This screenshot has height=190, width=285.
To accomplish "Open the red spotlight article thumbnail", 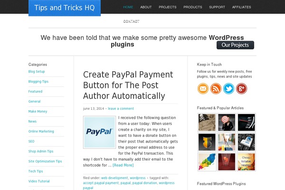I will (x=227, y=162).
